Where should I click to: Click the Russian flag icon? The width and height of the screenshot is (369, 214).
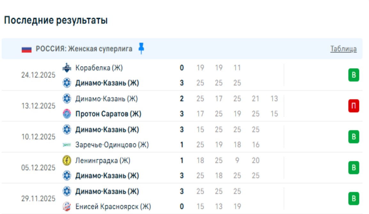27,49
